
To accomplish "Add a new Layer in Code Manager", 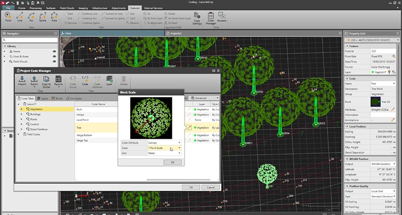I will pyautogui.click(x=109, y=81).
